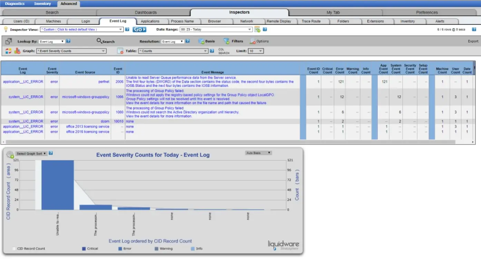Click the table icon beside Table label
The height and width of the screenshot is (259, 481).
pos(120,51)
